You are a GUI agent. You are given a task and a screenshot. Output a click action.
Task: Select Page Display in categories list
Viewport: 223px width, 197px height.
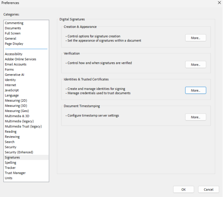[x=14, y=44]
